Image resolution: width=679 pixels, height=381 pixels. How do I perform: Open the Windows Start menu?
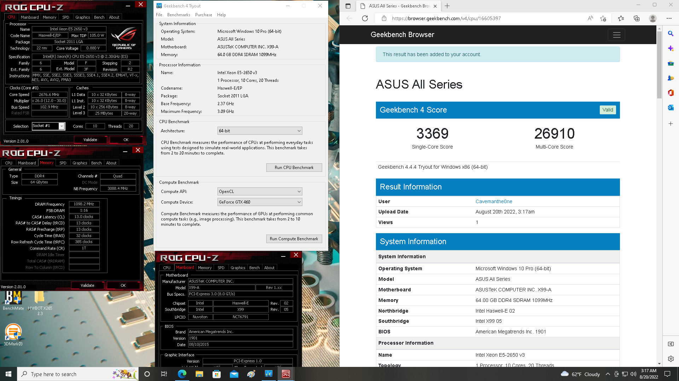point(8,374)
